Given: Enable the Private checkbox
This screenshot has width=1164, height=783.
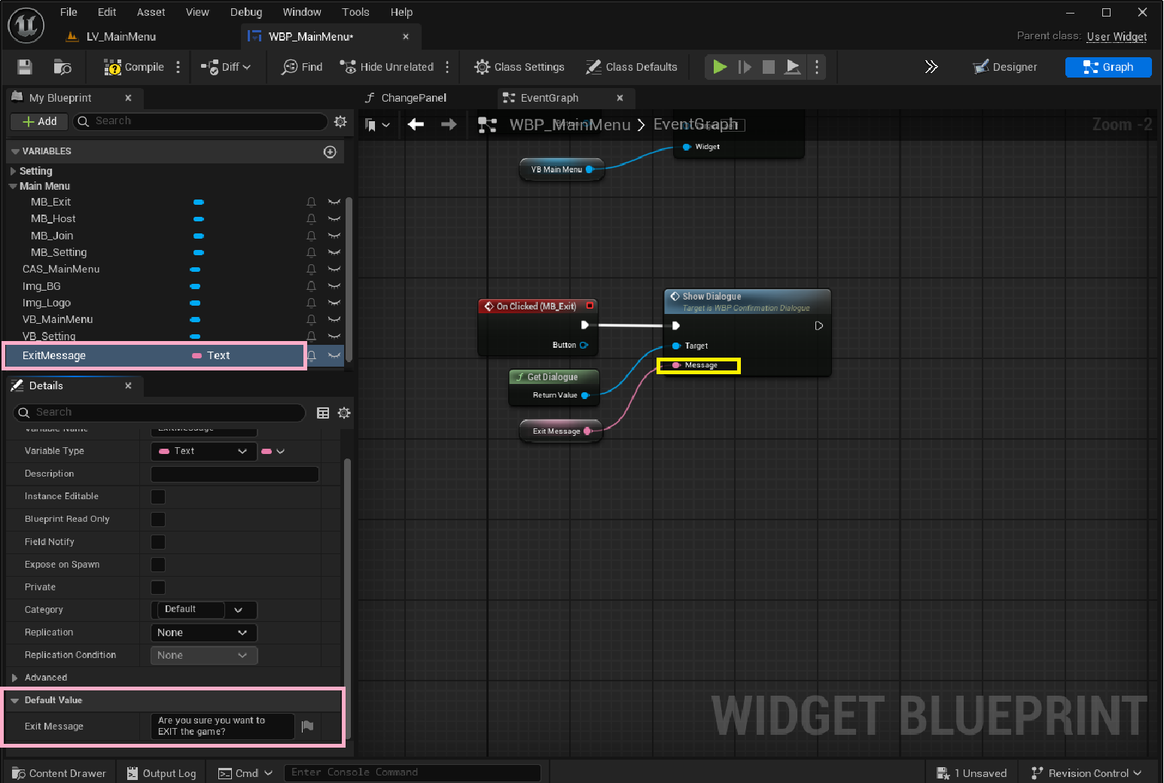Looking at the screenshot, I should tap(158, 586).
